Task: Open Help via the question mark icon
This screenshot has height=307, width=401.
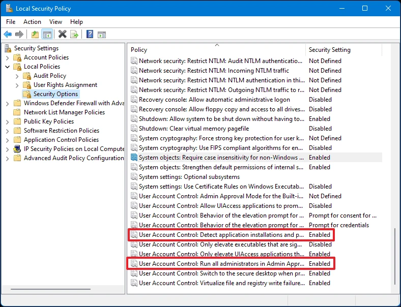Action: [x=90, y=35]
